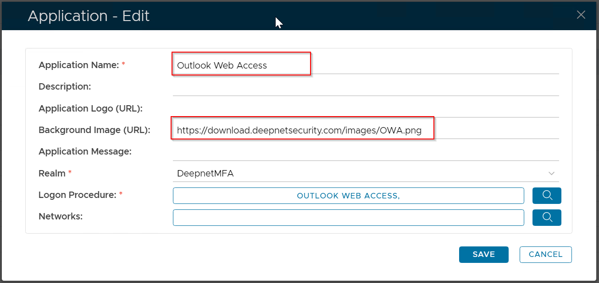Click the OUTLOOK WEB ACCESS logon procedure field
The height and width of the screenshot is (283, 599).
348,196
